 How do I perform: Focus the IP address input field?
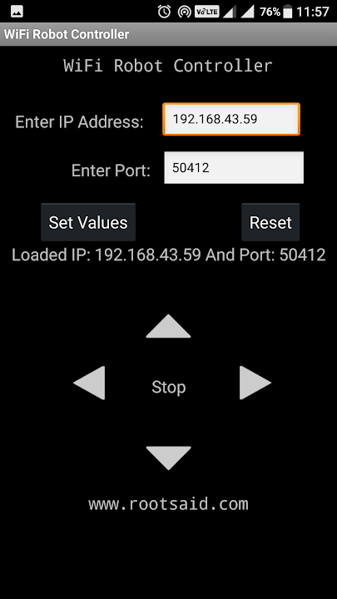(231, 119)
